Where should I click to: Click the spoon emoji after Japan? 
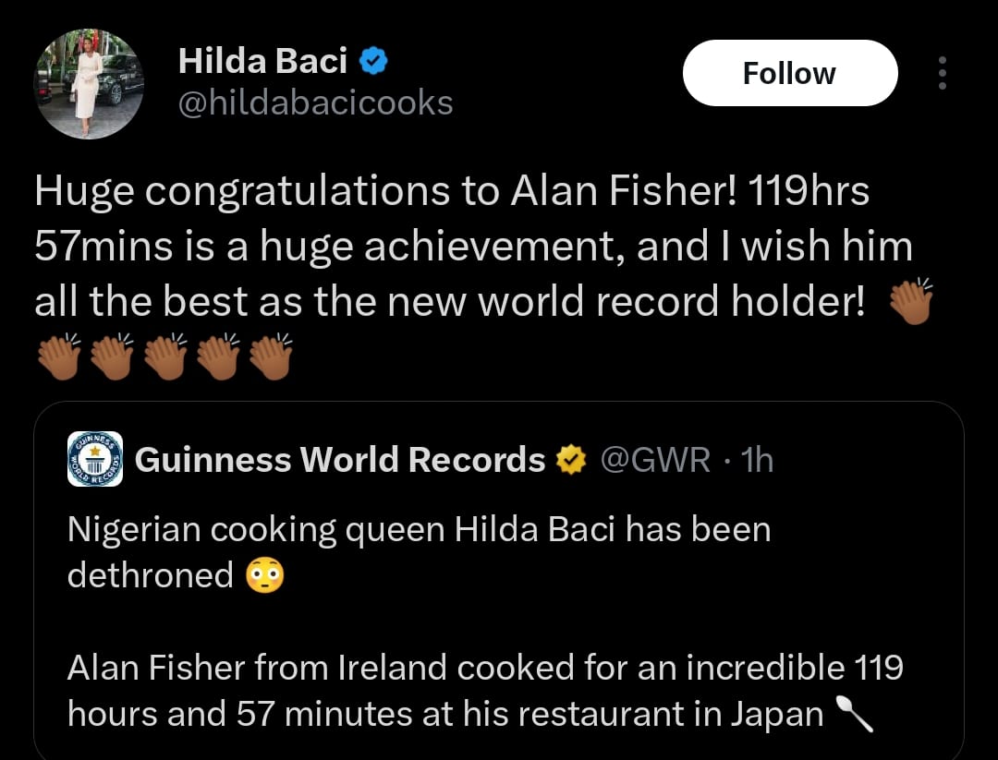(x=855, y=714)
